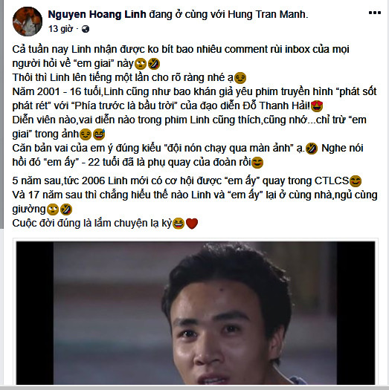Click the eye-roll emoji after "này"
The width and height of the screenshot is (389, 390).
pos(141,64)
